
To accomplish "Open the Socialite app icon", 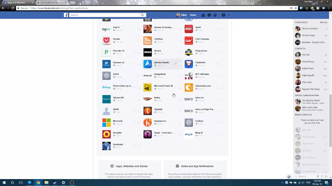I will click(106, 134).
